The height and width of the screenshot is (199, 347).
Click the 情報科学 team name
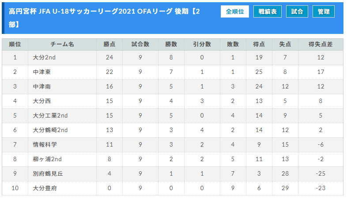pos(45,144)
